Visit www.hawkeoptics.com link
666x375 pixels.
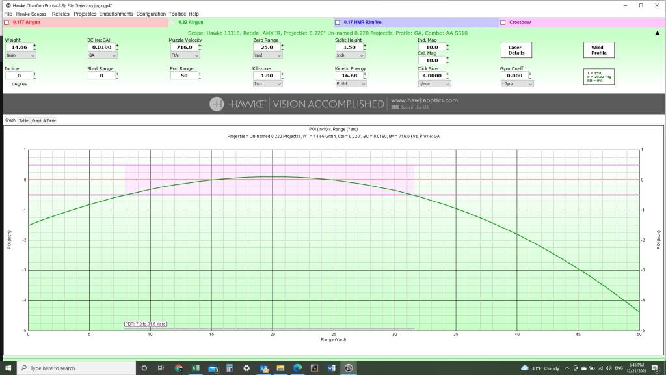coord(424,100)
